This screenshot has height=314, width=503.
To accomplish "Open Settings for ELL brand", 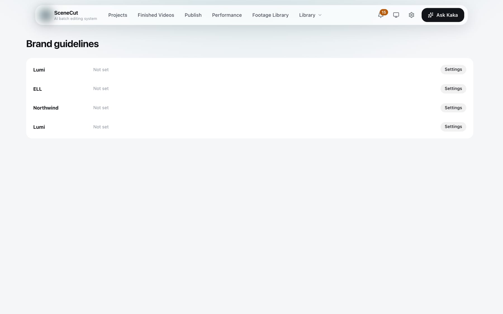I will tap(453, 89).
